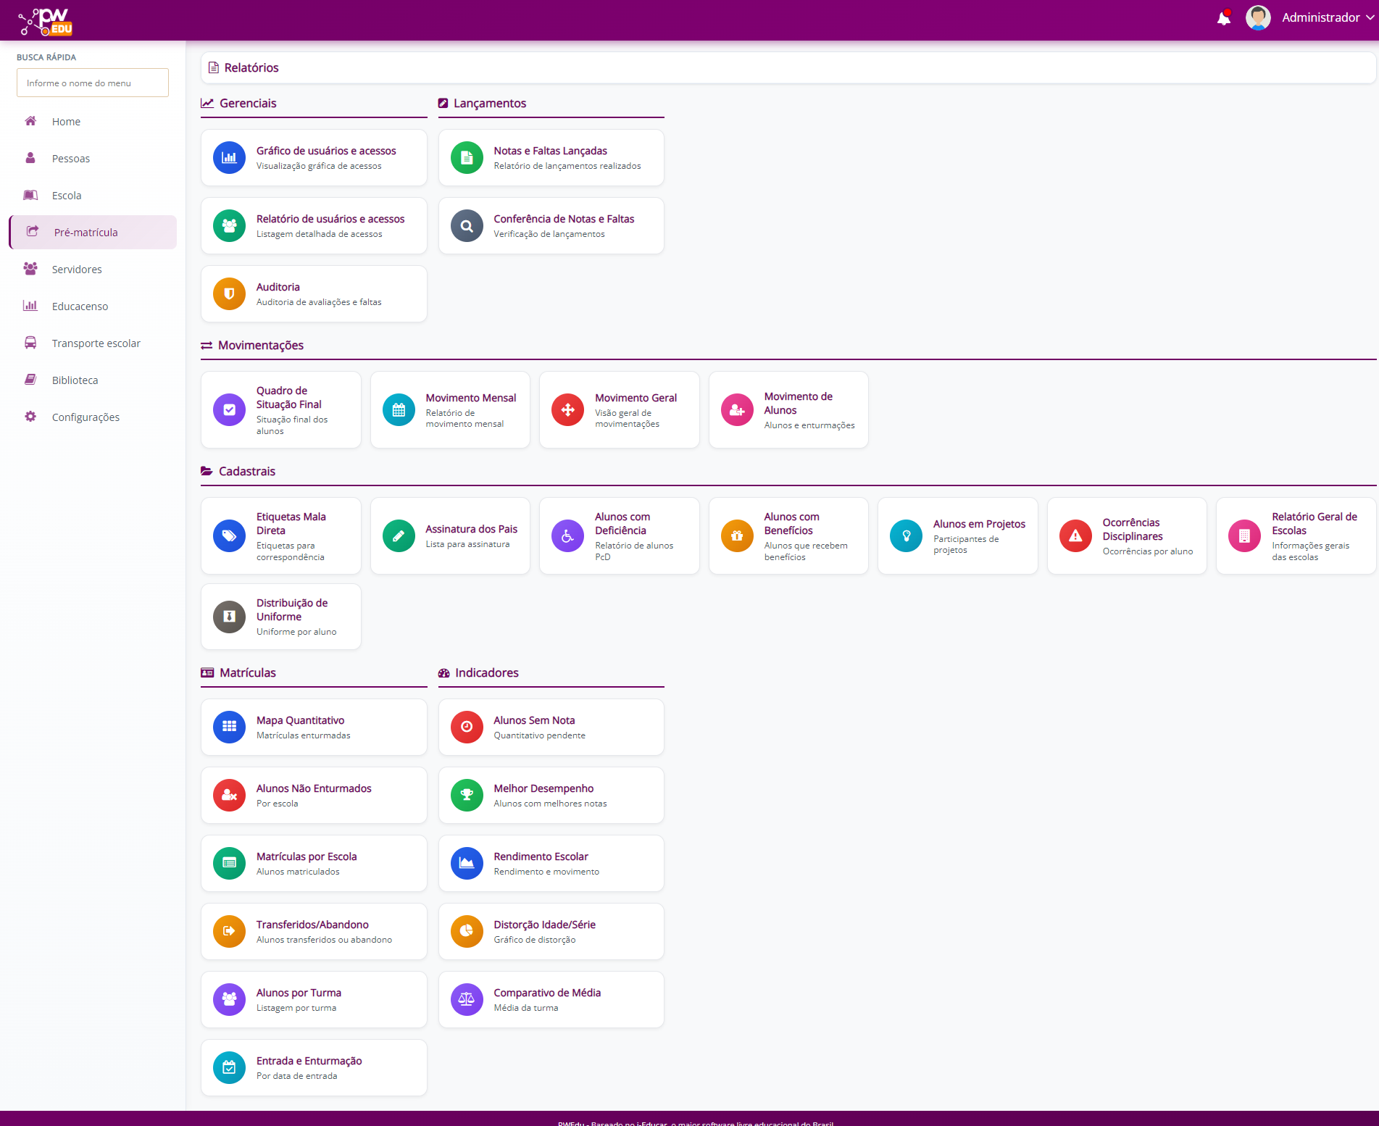
Task: Click the Auditoria shield icon
Action: pyautogui.click(x=229, y=293)
